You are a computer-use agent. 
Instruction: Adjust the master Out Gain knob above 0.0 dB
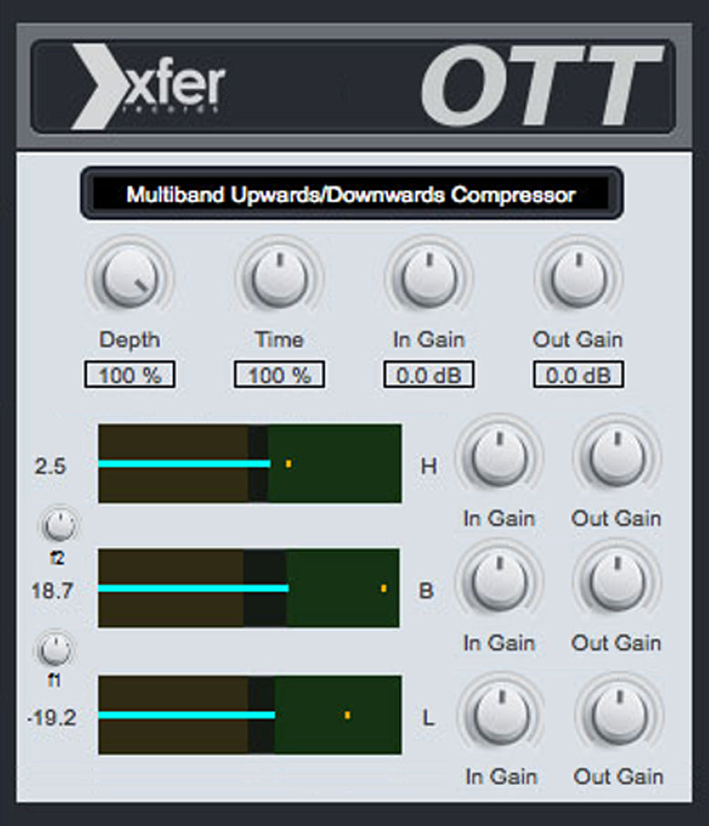point(579,279)
